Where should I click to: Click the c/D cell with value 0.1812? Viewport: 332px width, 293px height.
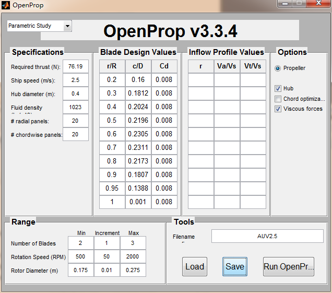138,93
